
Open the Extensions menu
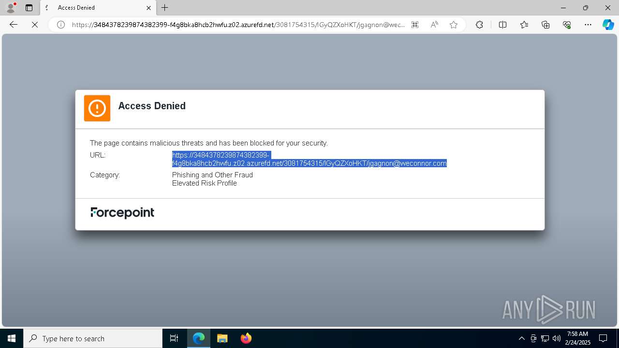pos(479,25)
